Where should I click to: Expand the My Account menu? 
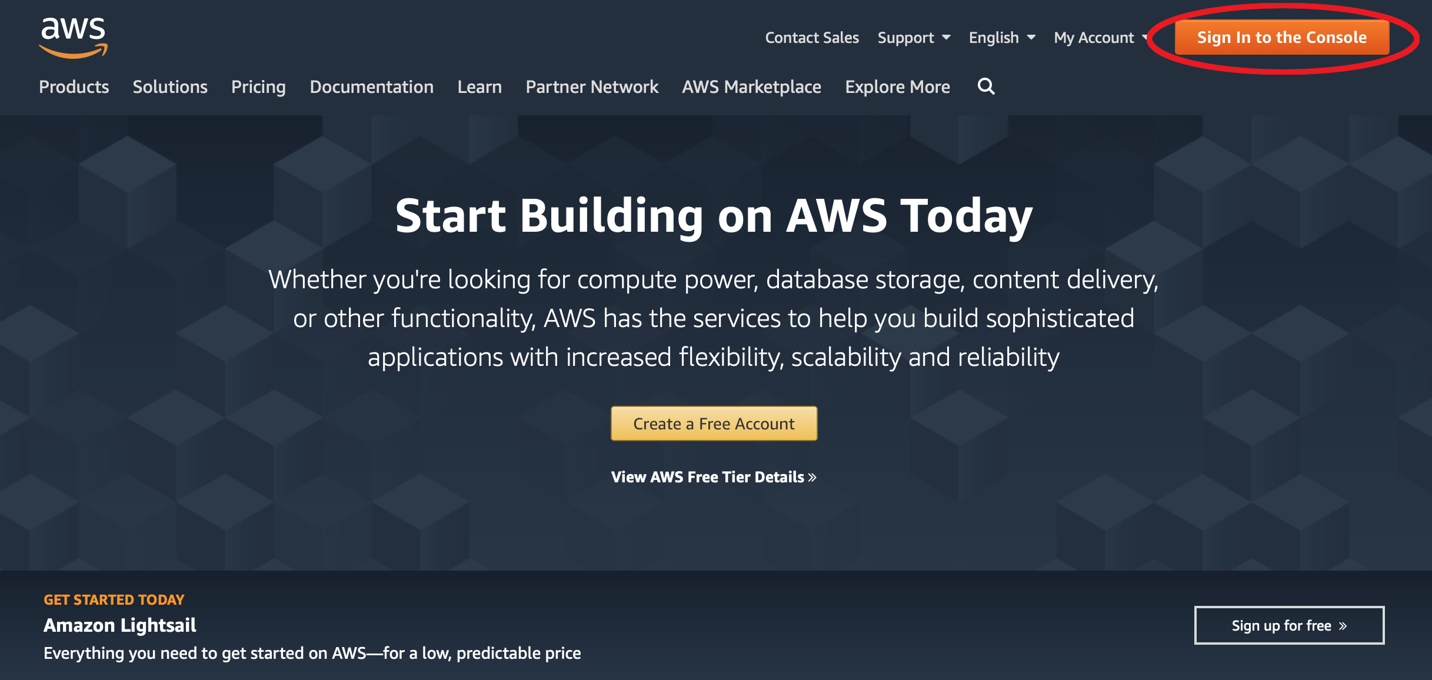click(x=1100, y=38)
